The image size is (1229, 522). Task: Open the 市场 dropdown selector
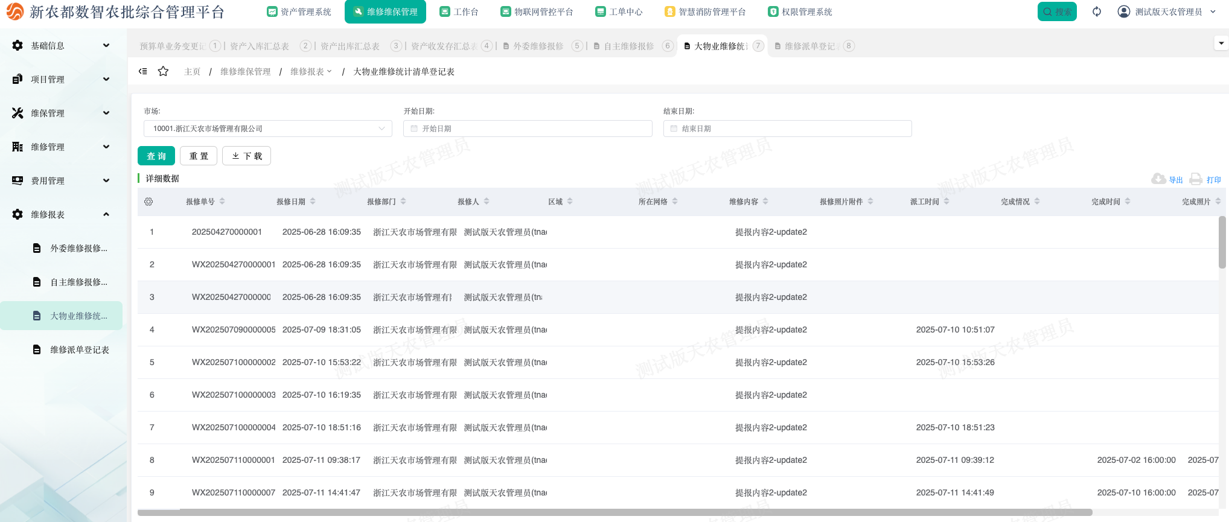click(267, 129)
